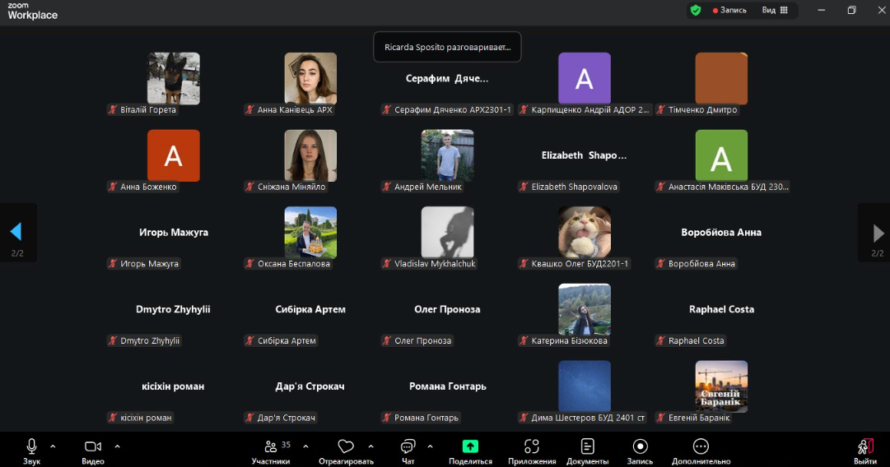Go to previous gallery page with left arrow
The image size is (890, 467).
[16, 232]
